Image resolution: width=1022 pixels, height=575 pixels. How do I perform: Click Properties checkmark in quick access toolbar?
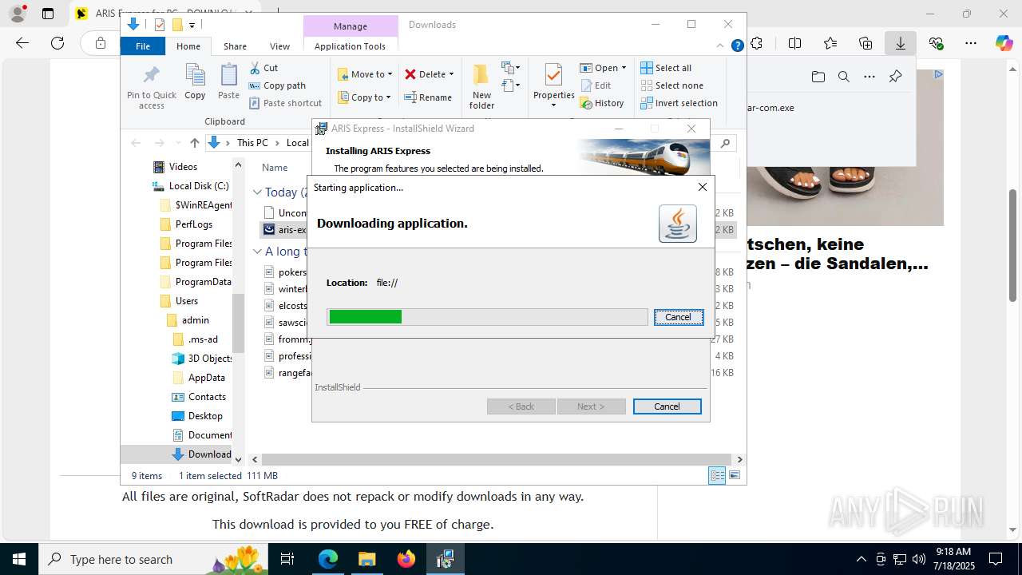159,25
